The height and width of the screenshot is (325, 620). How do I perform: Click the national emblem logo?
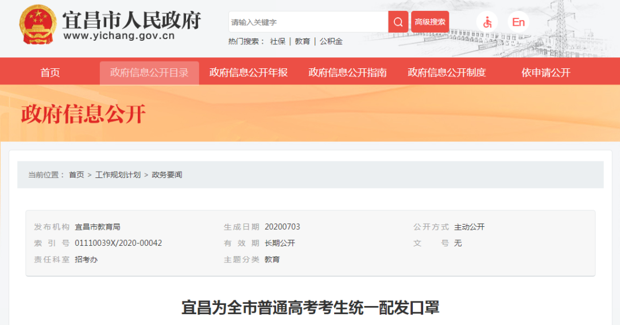click(x=37, y=25)
